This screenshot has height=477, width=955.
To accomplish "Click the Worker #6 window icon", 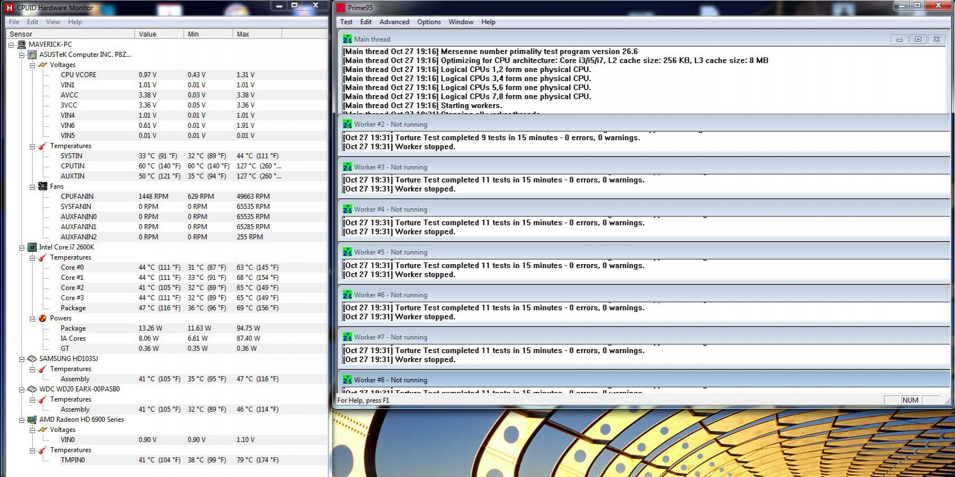I will pos(347,295).
